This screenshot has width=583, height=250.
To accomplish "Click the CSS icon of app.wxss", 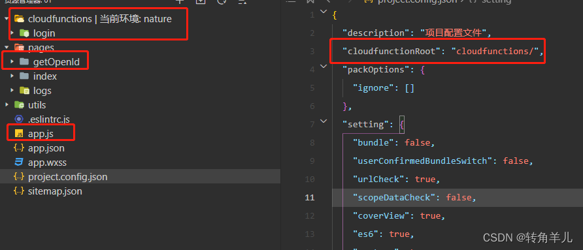I will pos(18,163).
